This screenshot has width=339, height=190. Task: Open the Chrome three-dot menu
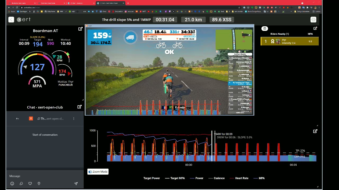pos(319,7)
